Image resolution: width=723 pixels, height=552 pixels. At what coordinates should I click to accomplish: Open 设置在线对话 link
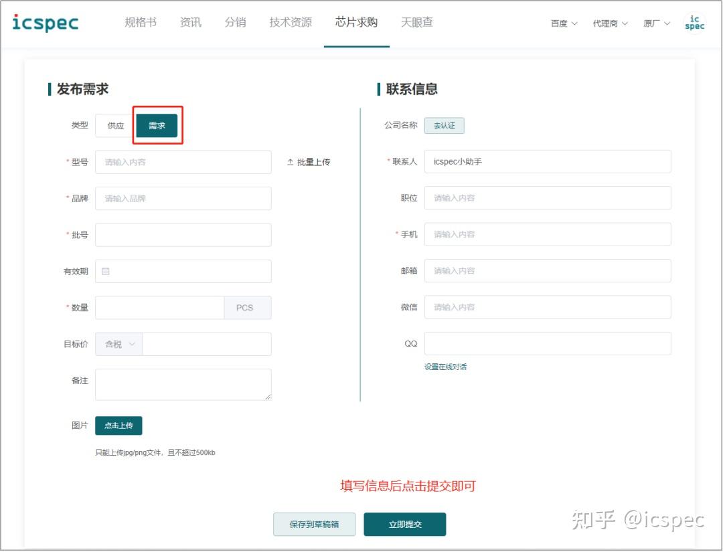pyautogui.click(x=446, y=367)
